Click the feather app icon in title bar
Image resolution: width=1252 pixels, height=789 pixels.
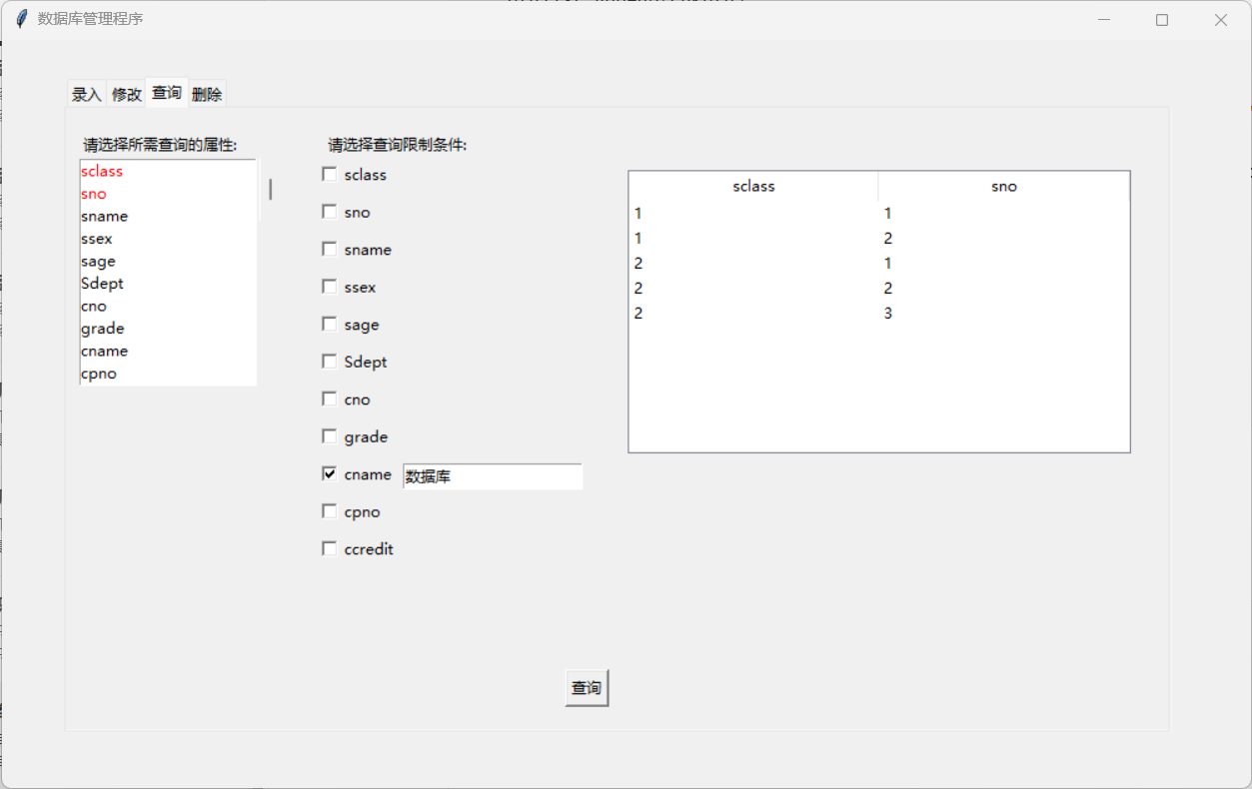21,19
